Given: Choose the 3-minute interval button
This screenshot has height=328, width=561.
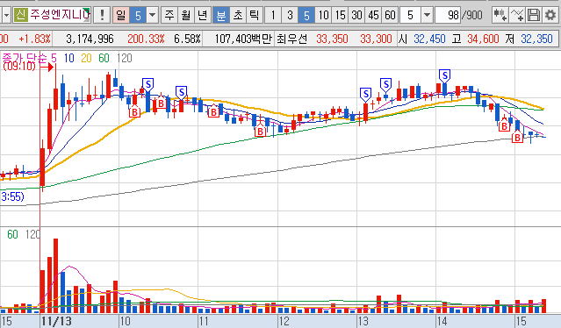Looking at the screenshot, I should (290, 16).
